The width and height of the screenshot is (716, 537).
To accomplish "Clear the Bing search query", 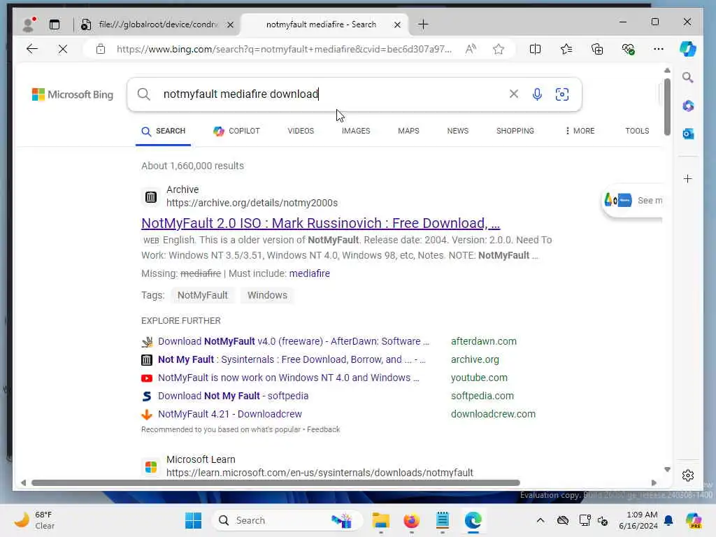I will click(x=514, y=94).
